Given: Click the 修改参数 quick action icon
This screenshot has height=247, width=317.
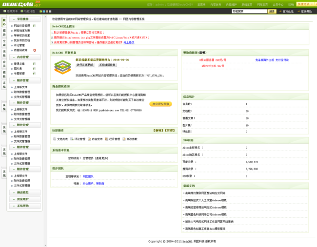Looking at the screenshot, I should pos(124,139).
